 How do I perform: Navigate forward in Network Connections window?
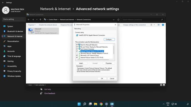point(33,20)
